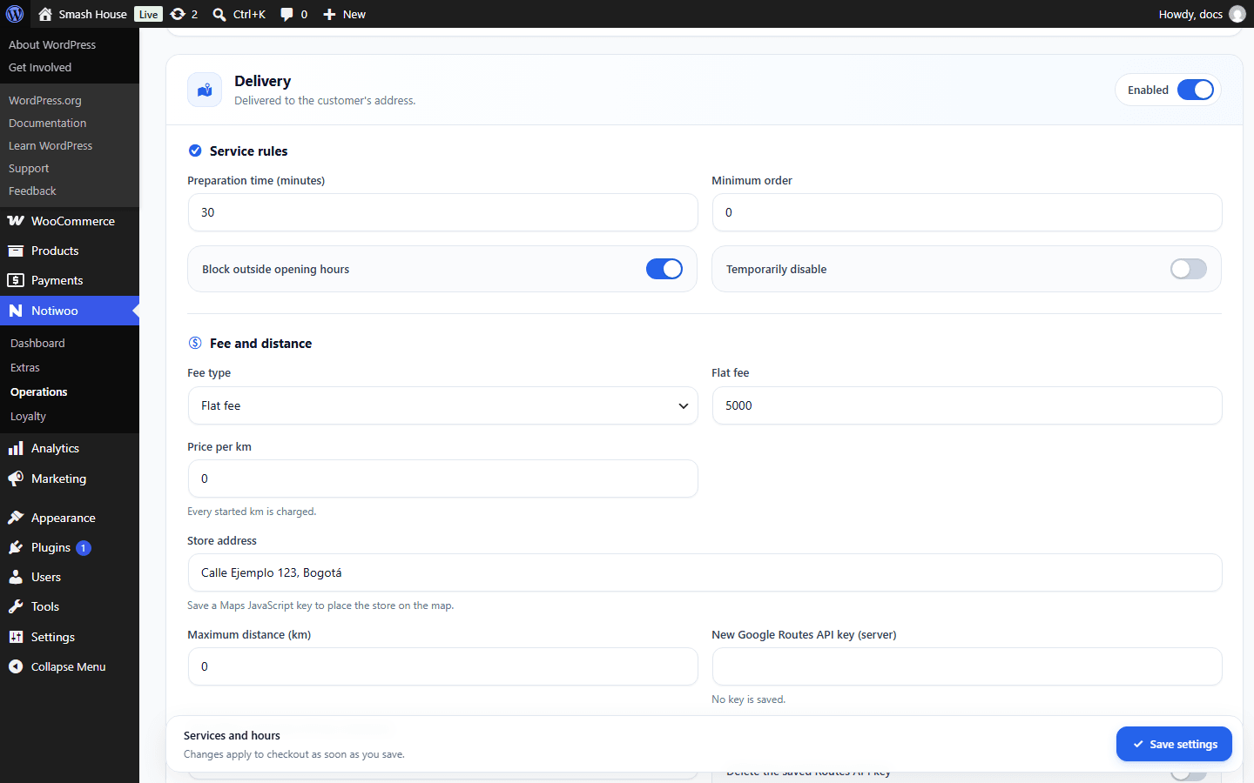This screenshot has height=783, width=1254.
Task: Enable the Temporarily disable switch
Action: click(1189, 269)
